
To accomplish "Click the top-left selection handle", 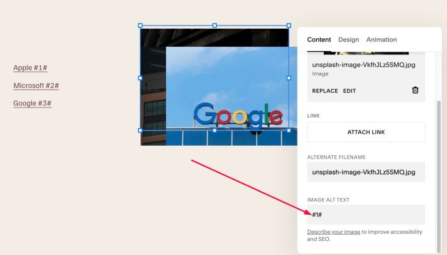I will [140, 26].
